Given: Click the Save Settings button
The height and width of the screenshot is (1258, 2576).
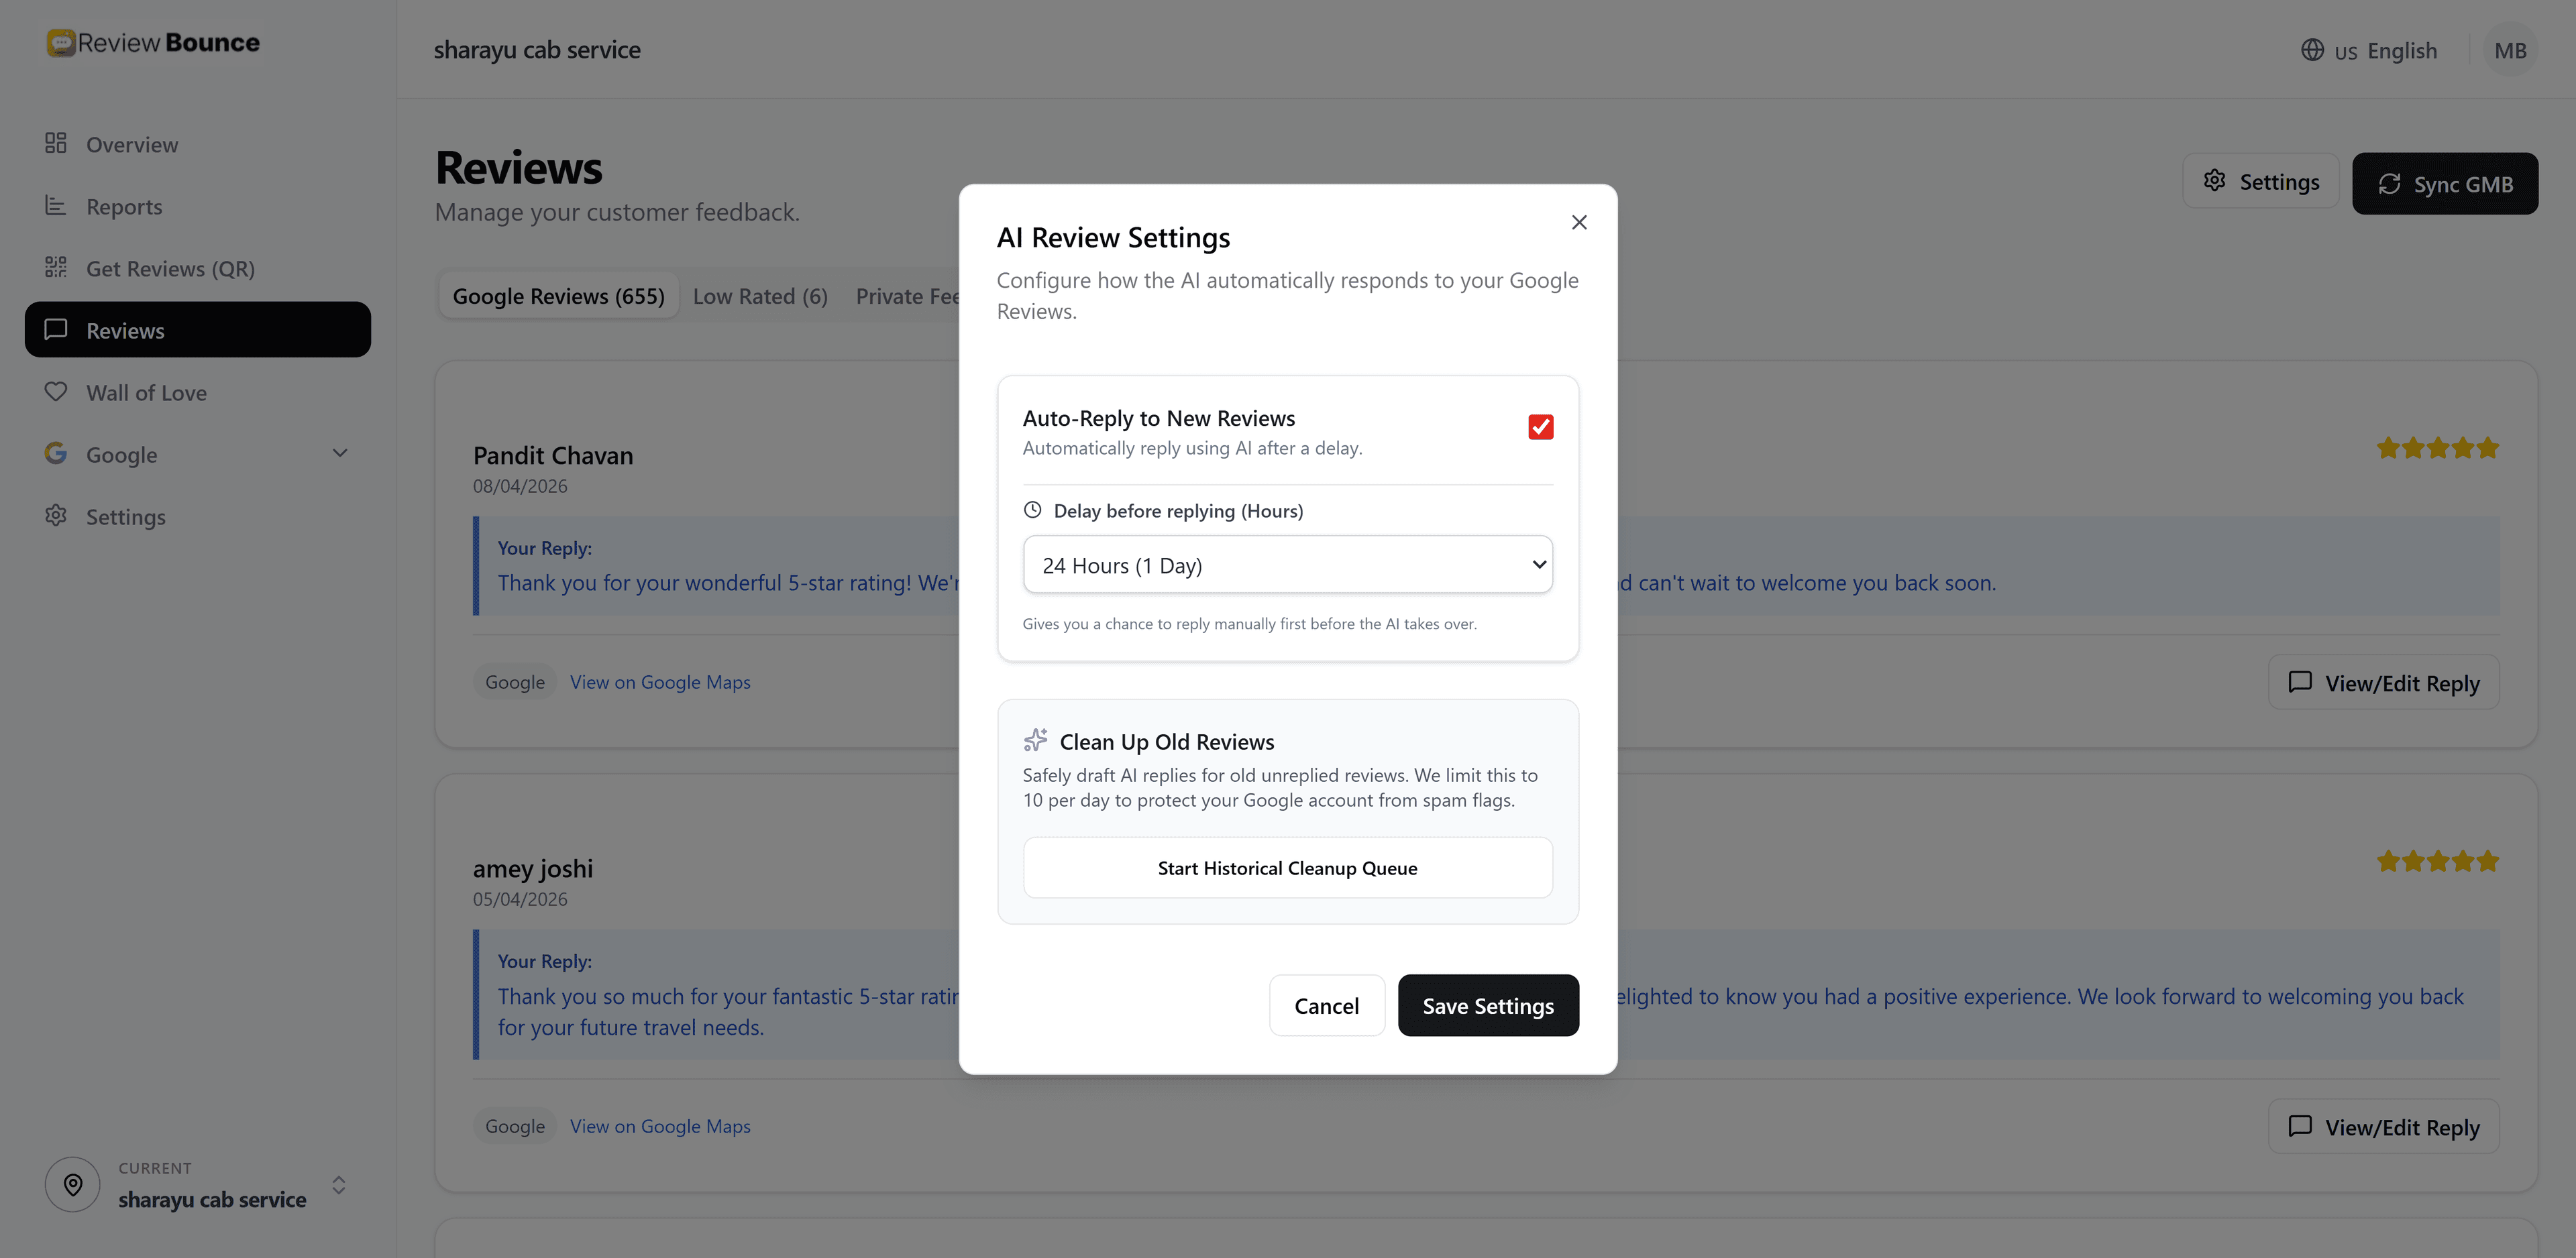Looking at the screenshot, I should [1488, 1005].
